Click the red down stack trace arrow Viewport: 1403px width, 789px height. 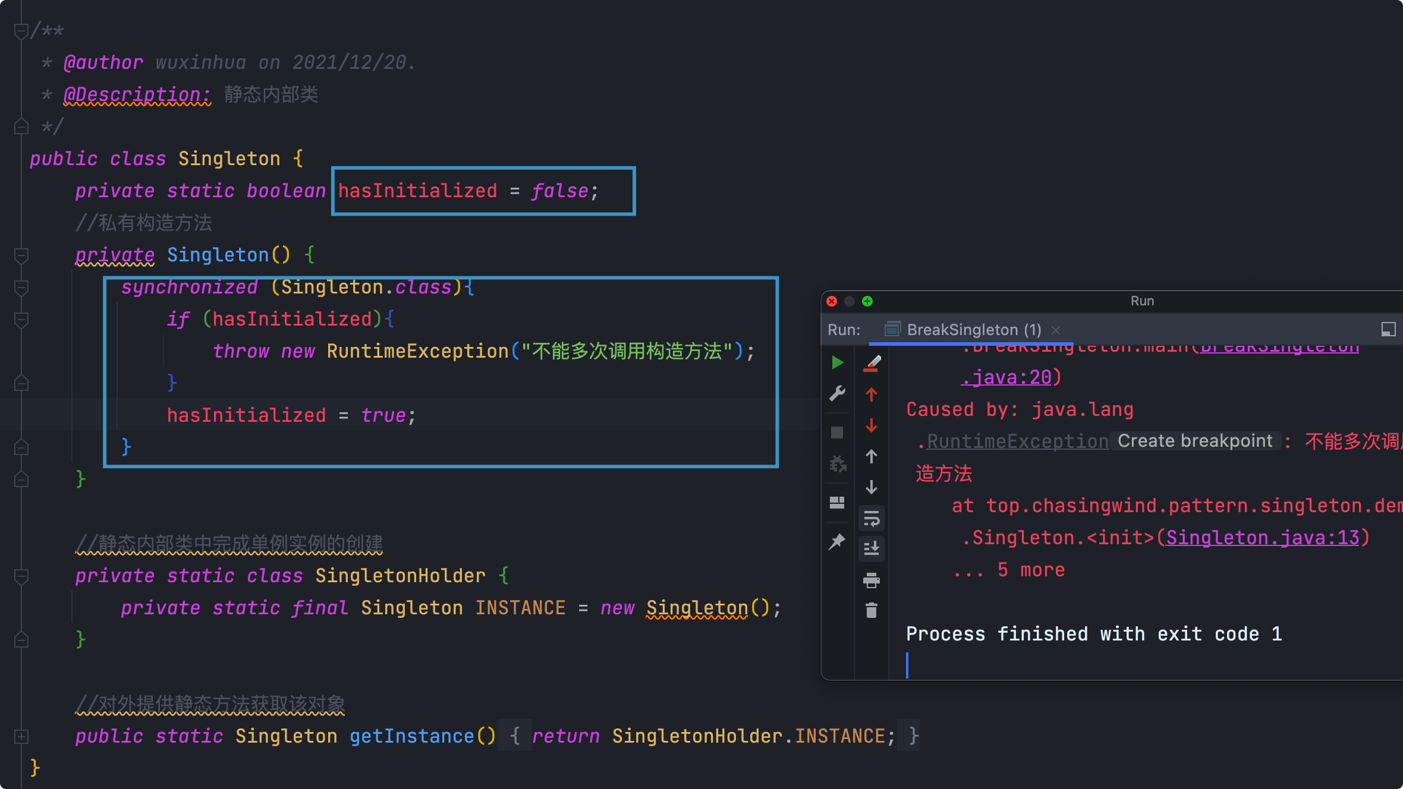pos(872,425)
